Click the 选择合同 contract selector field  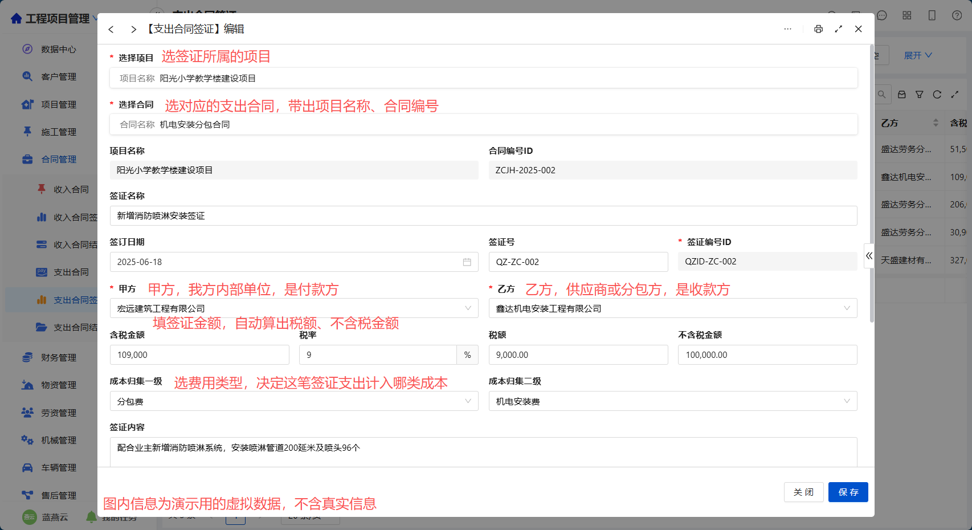(x=484, y=124)
